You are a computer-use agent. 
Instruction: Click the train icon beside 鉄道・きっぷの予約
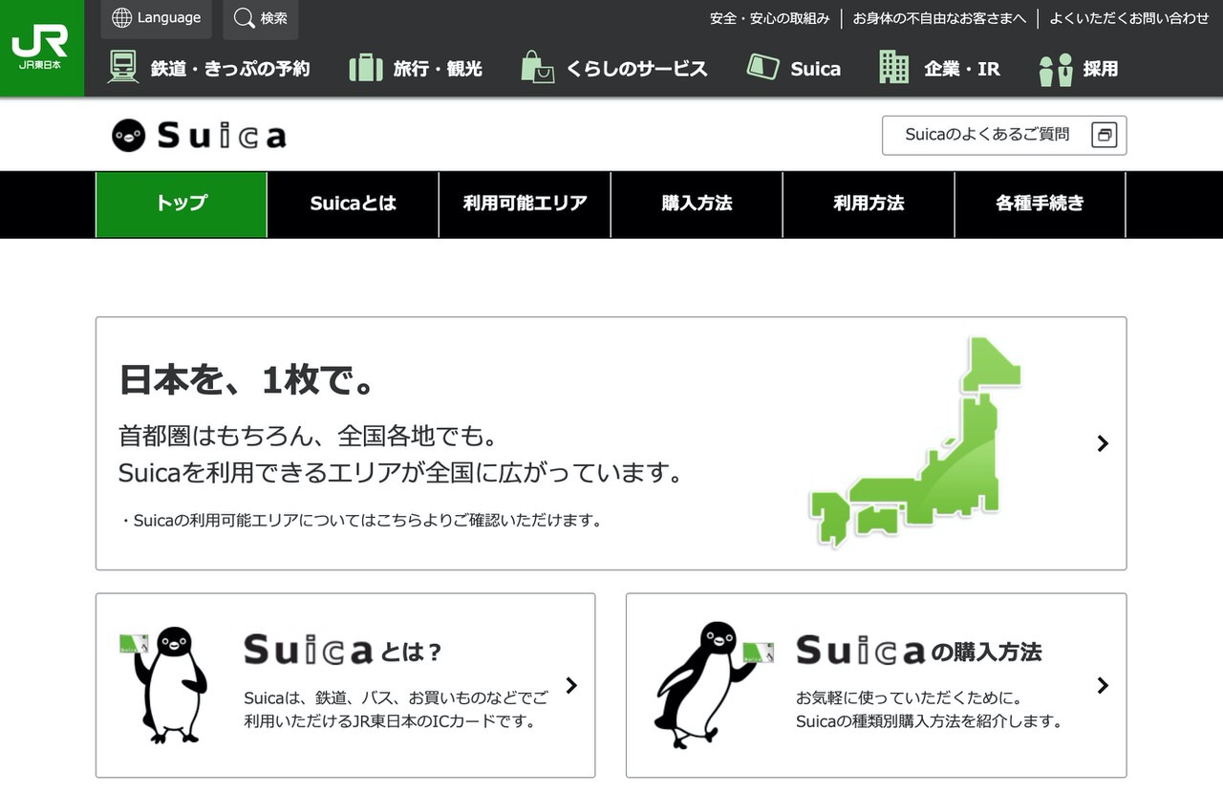coord(123,68)
